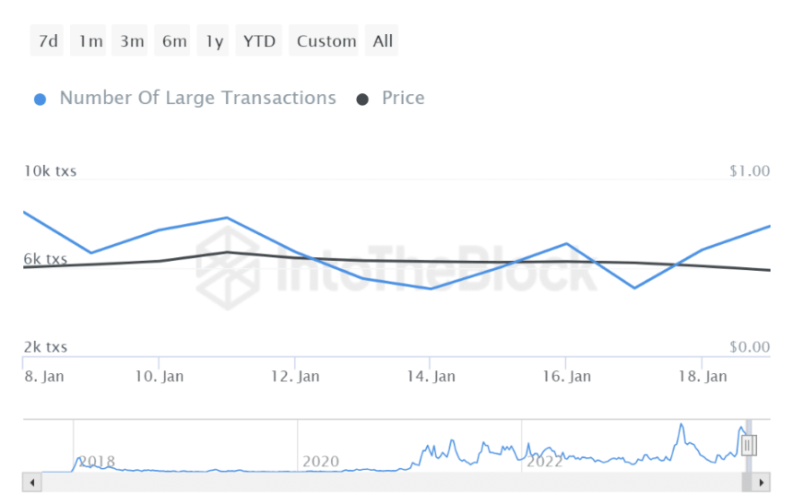The image size is (793, 504).
Task: Click the 2018 marker in navigator
Action: tap(96, 461)
